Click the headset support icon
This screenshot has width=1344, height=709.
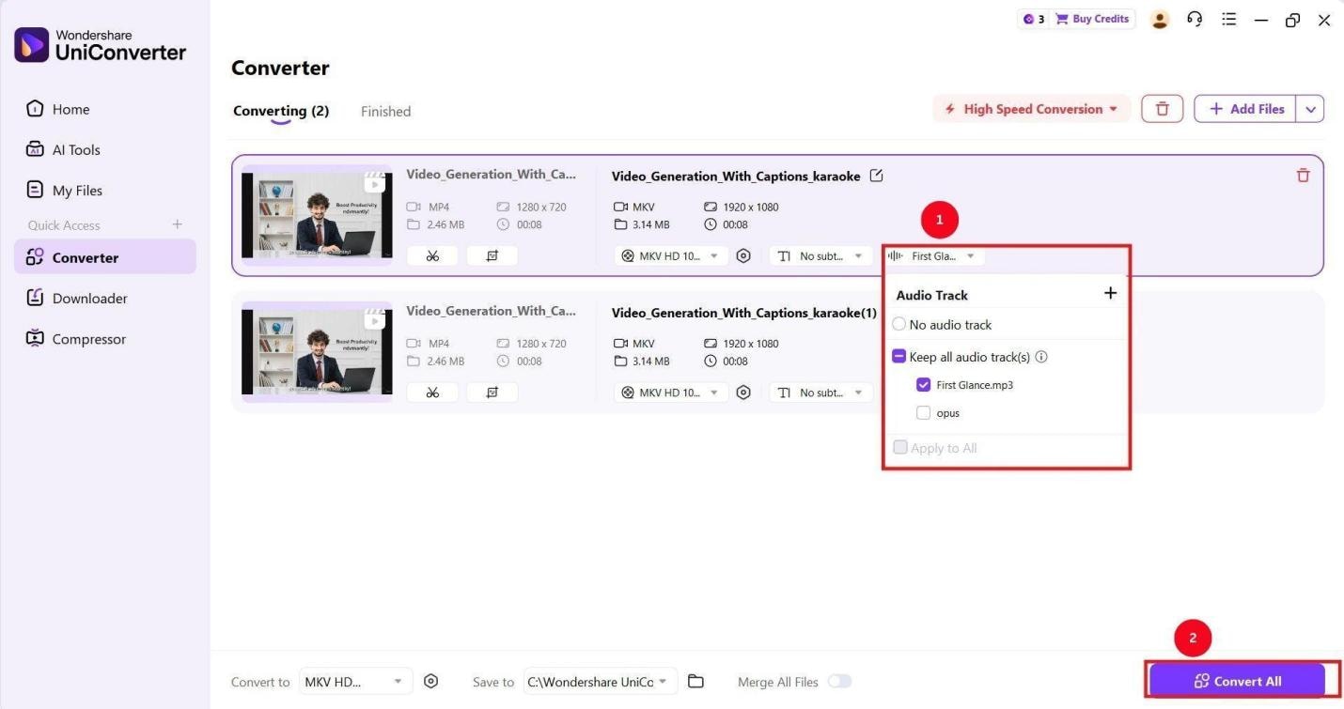(x=1195, y=19)
